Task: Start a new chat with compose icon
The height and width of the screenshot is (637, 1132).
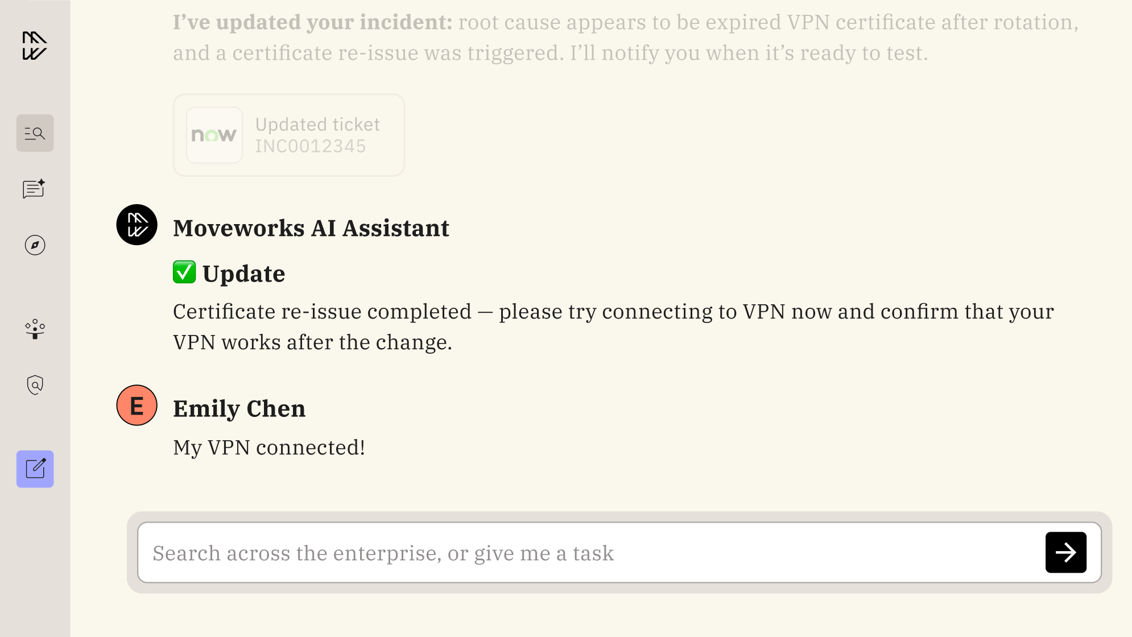Action: point(35,469)
